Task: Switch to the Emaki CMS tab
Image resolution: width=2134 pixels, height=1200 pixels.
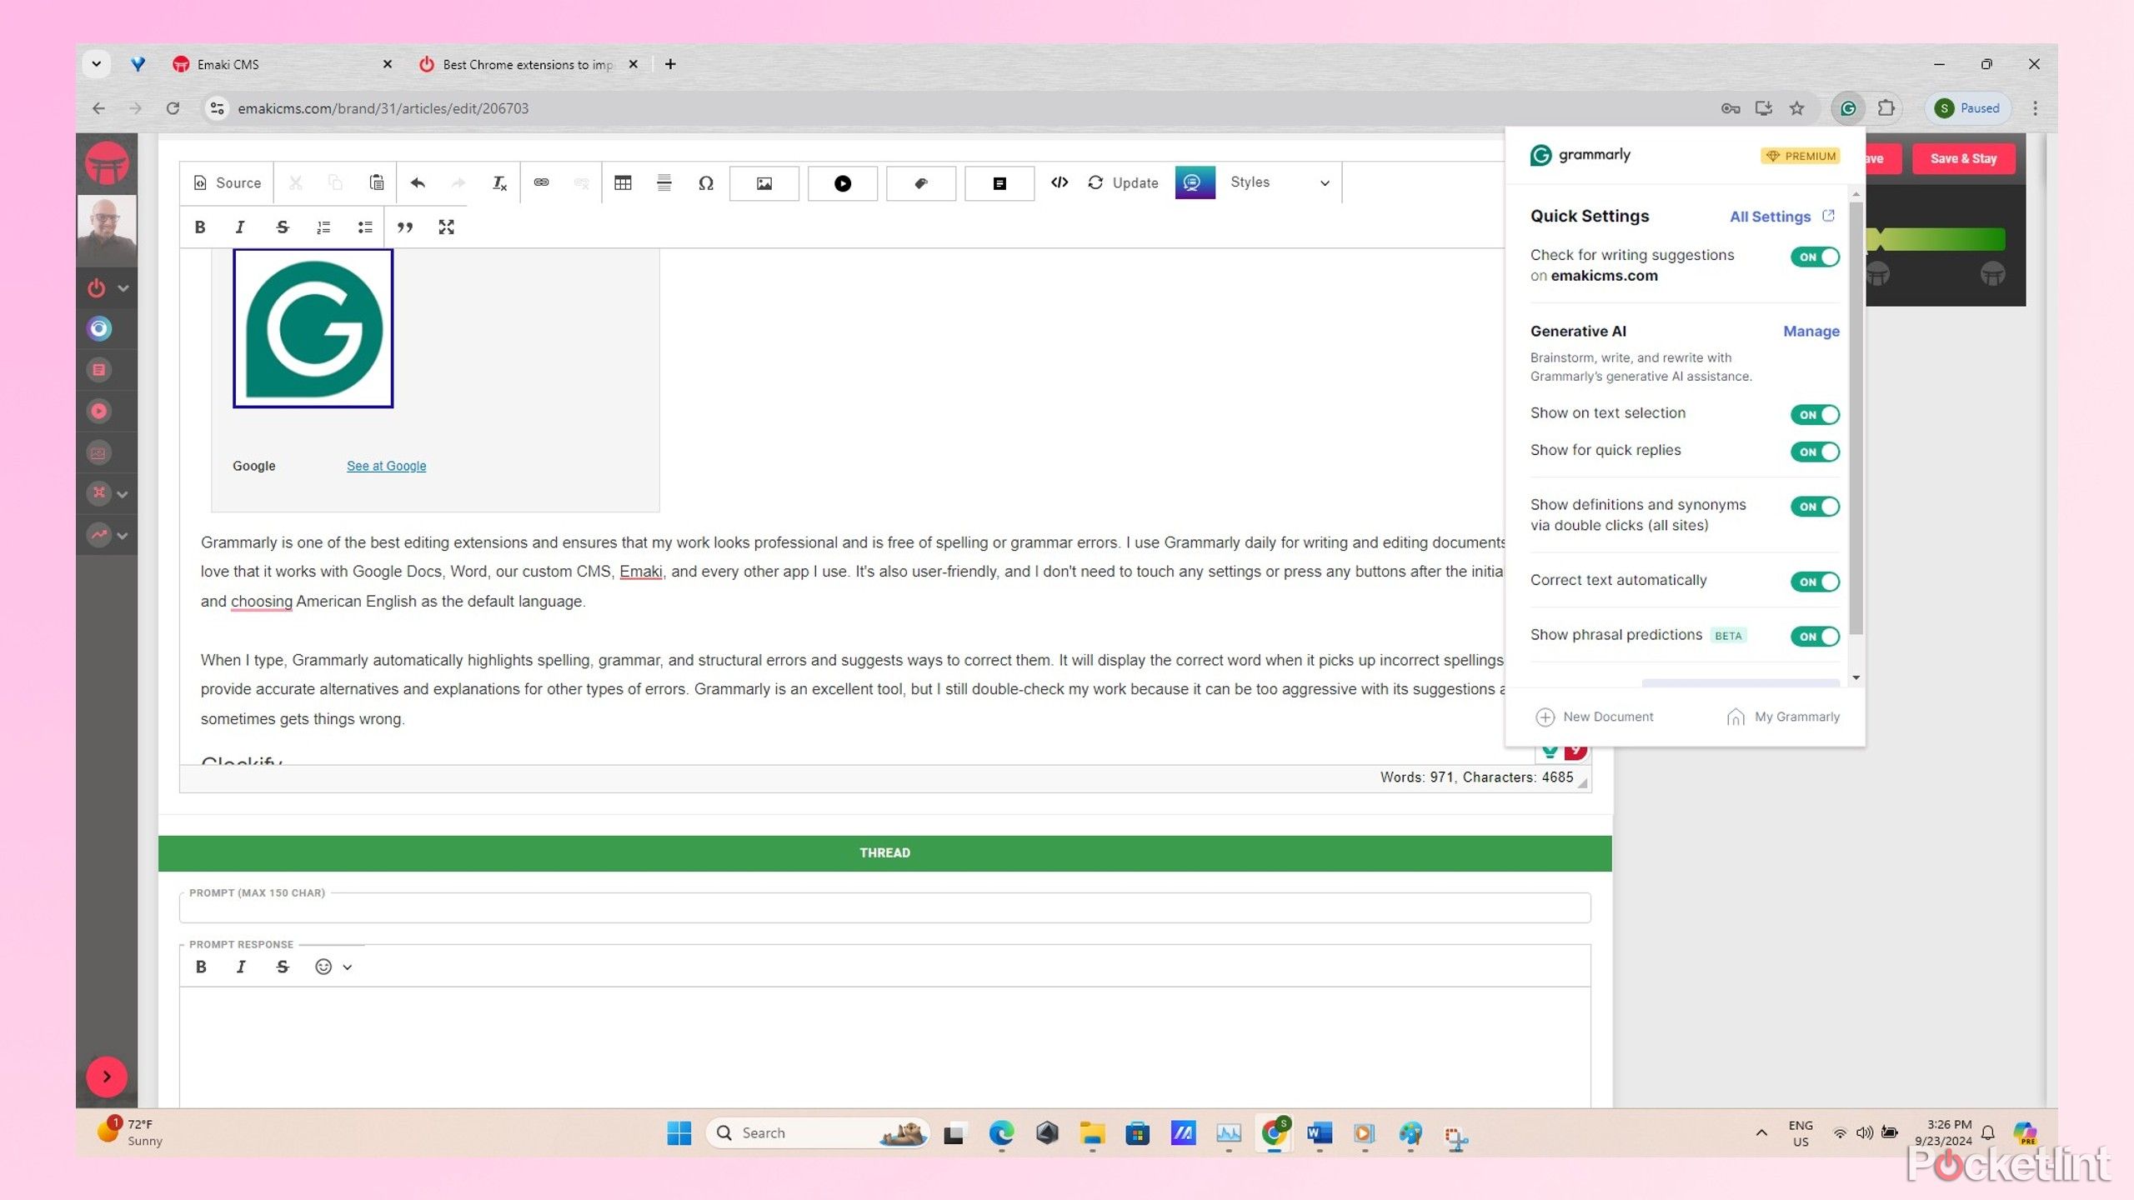Action: tap(281, 64)
